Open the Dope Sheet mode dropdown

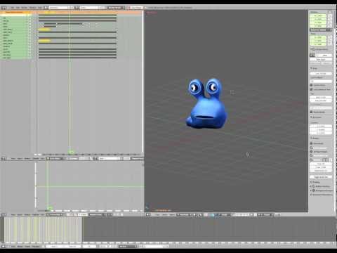click(55, 159)
